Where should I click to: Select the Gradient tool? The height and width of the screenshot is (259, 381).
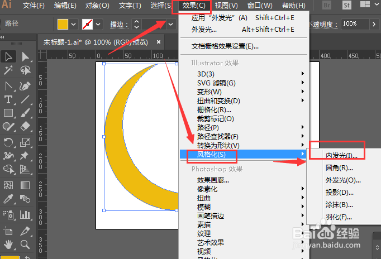point(25,185)
